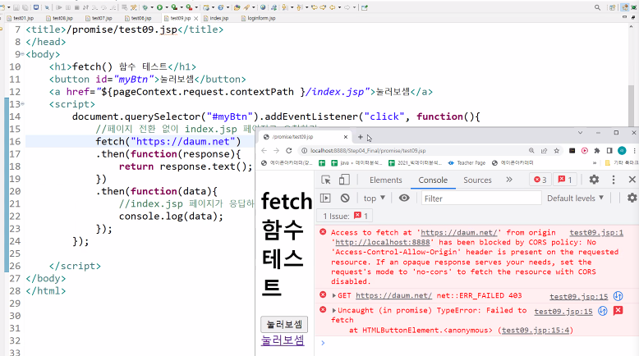Follow the 눌러보셈 link on the page

(283, 340)
